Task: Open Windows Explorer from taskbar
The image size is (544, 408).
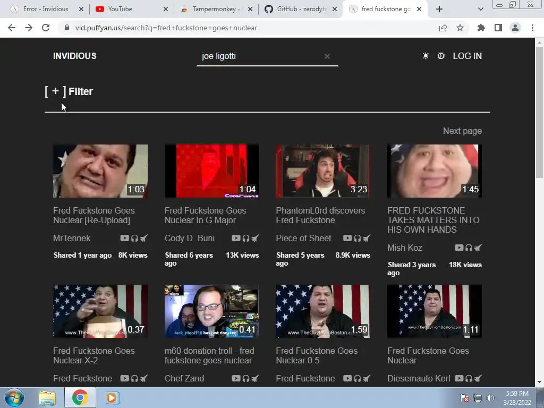Action: pyautogui.click(x=47, y=397)
